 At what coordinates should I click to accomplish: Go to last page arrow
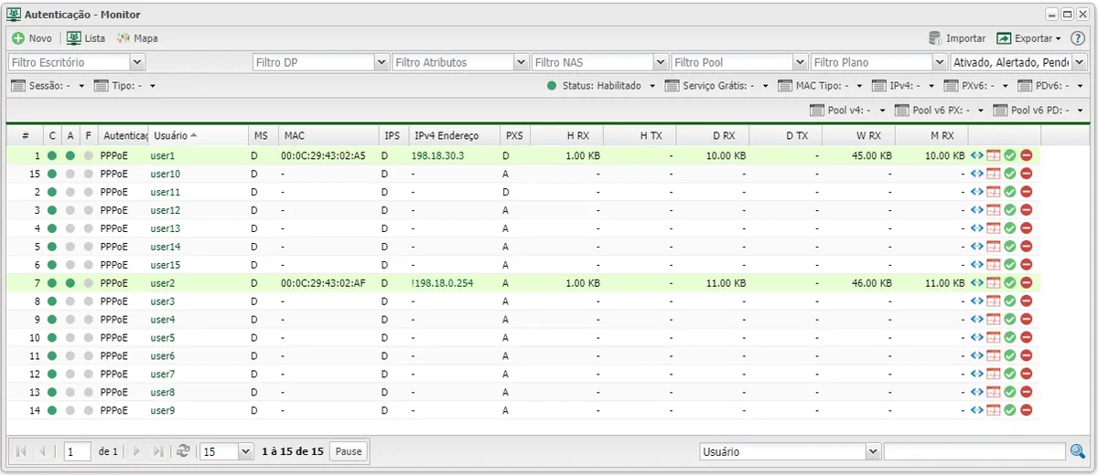[x=158, y=451]
